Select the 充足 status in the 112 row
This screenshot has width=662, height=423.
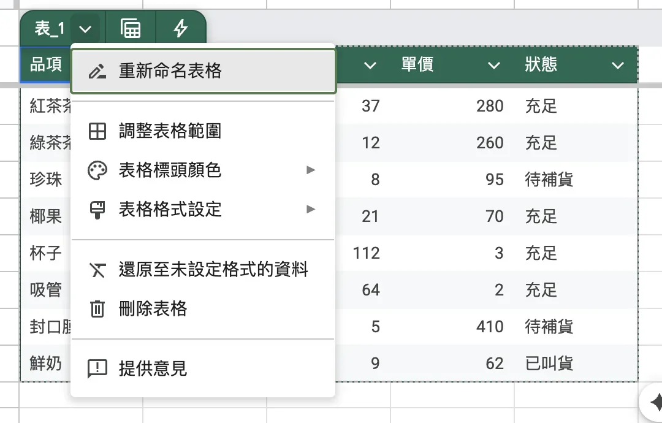(576, 253)
